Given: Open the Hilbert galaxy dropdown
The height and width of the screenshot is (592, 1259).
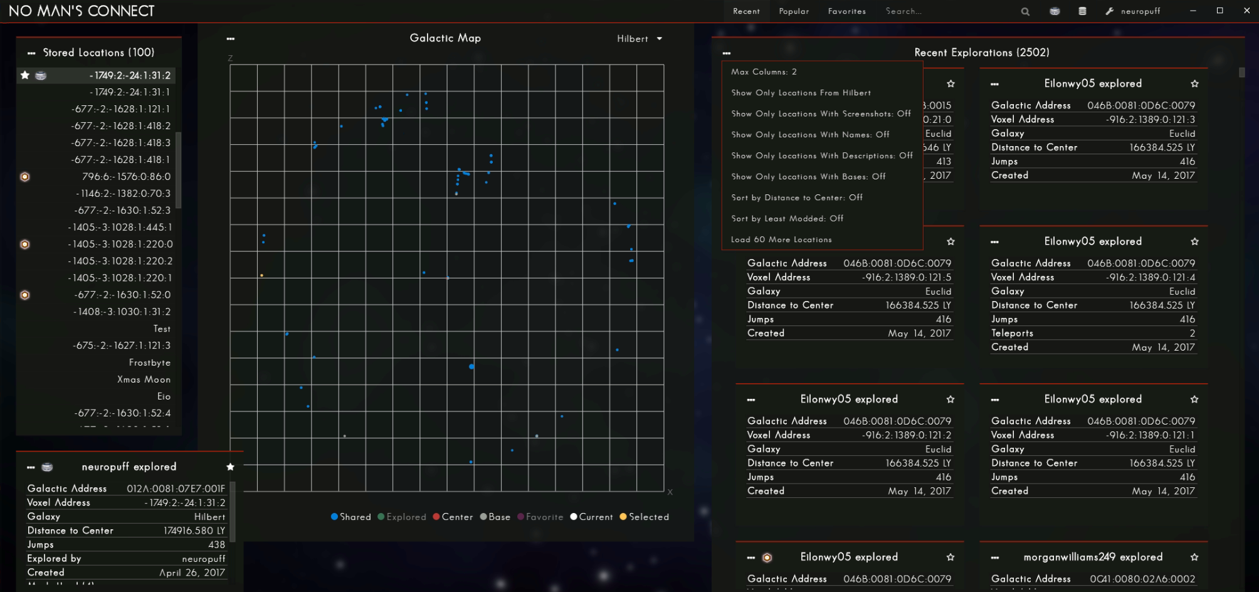Looking at the screenshot, I should pos(640,39).
